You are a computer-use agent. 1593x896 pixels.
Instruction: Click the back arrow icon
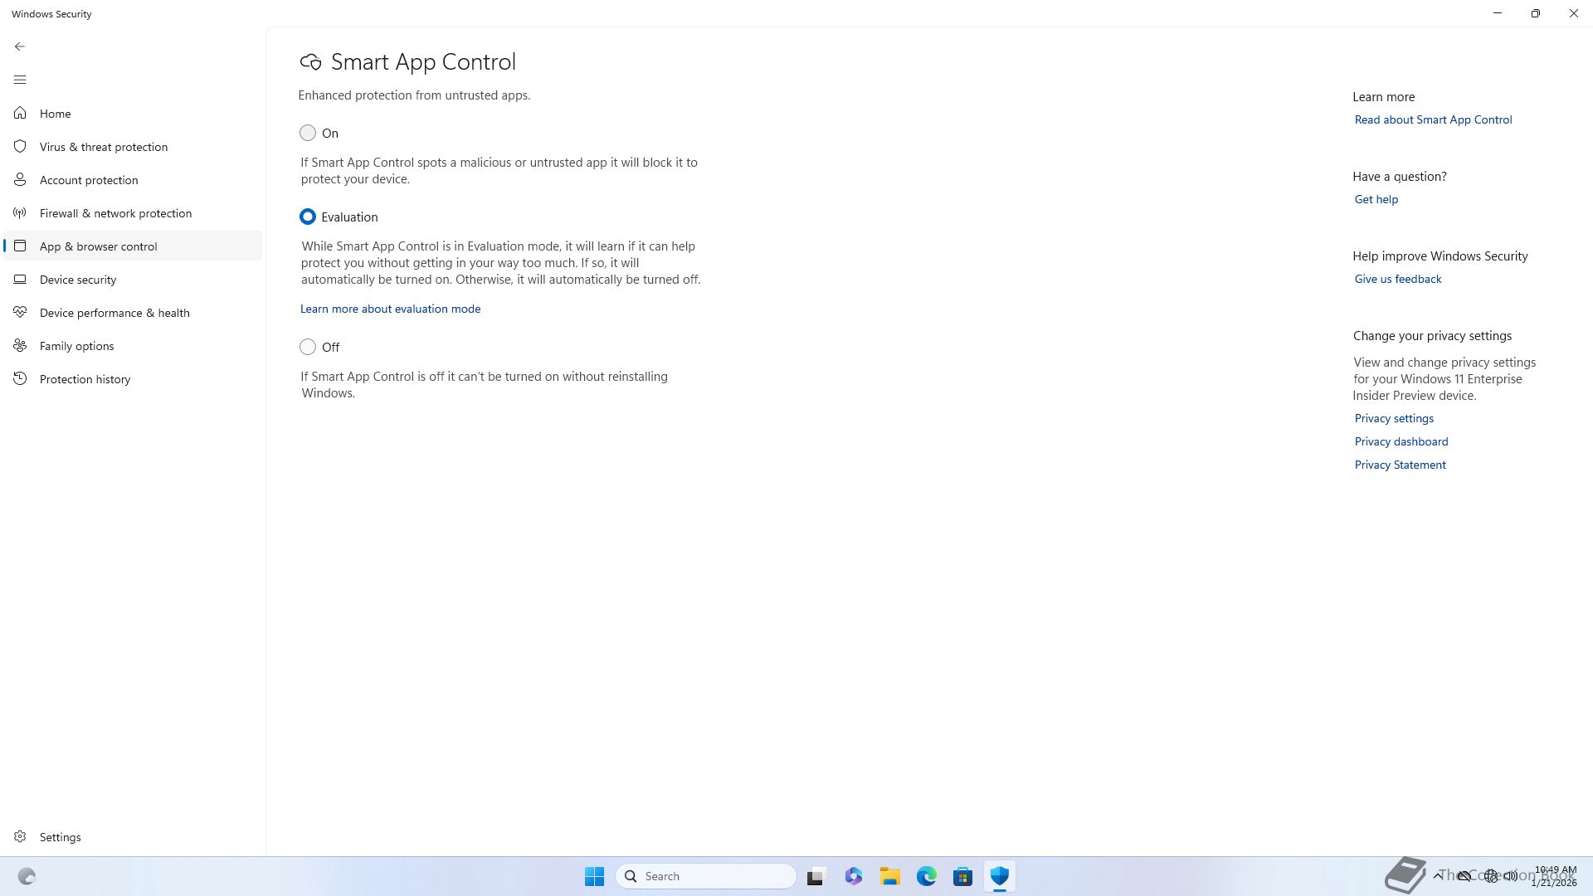click(20, 46)
